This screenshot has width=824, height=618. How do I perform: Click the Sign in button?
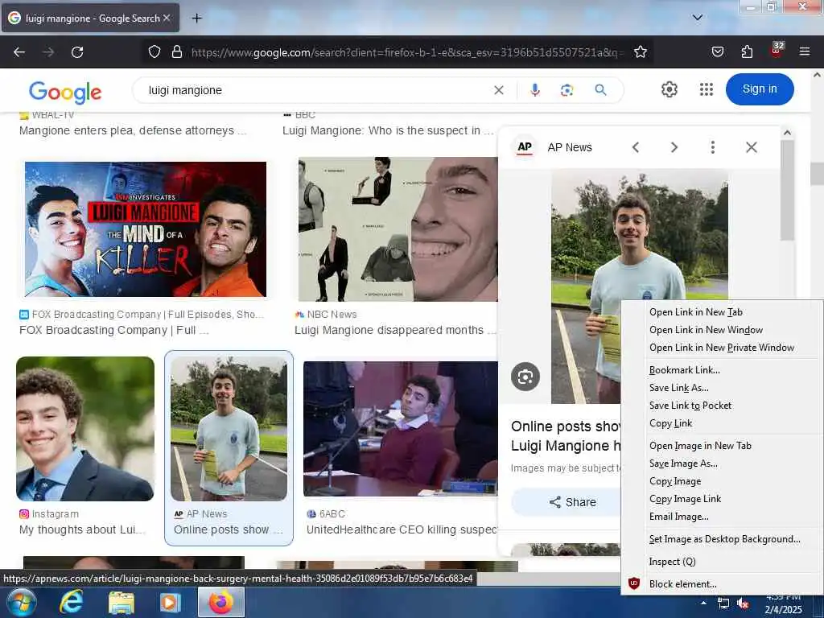[x=760, y=89]
